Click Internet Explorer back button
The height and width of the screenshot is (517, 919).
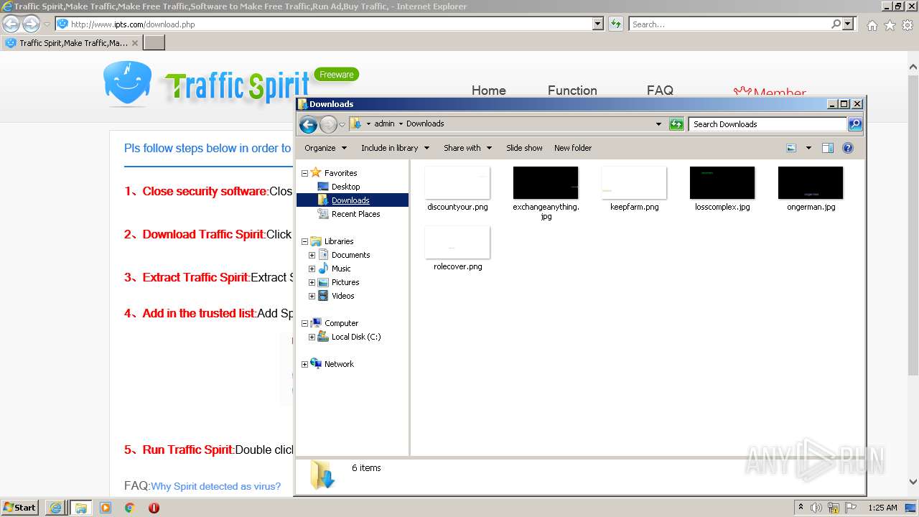click(11, 24)
